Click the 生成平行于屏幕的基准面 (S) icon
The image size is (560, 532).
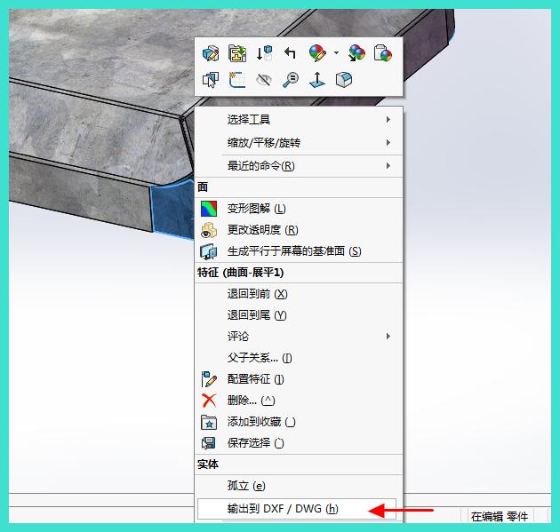[209, 251]
